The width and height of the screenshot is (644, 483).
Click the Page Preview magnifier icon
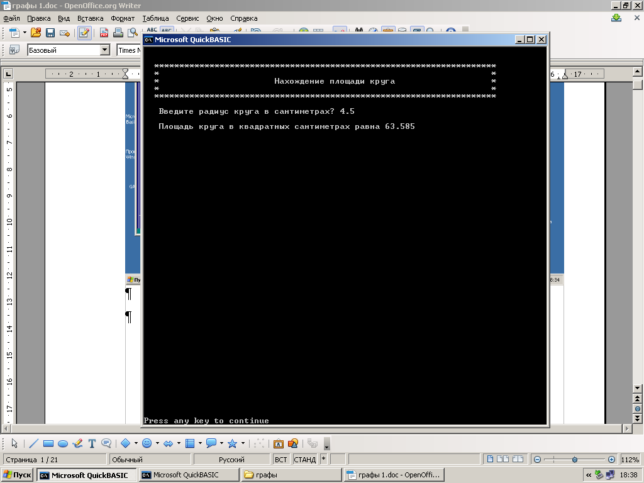coord(132,33)
